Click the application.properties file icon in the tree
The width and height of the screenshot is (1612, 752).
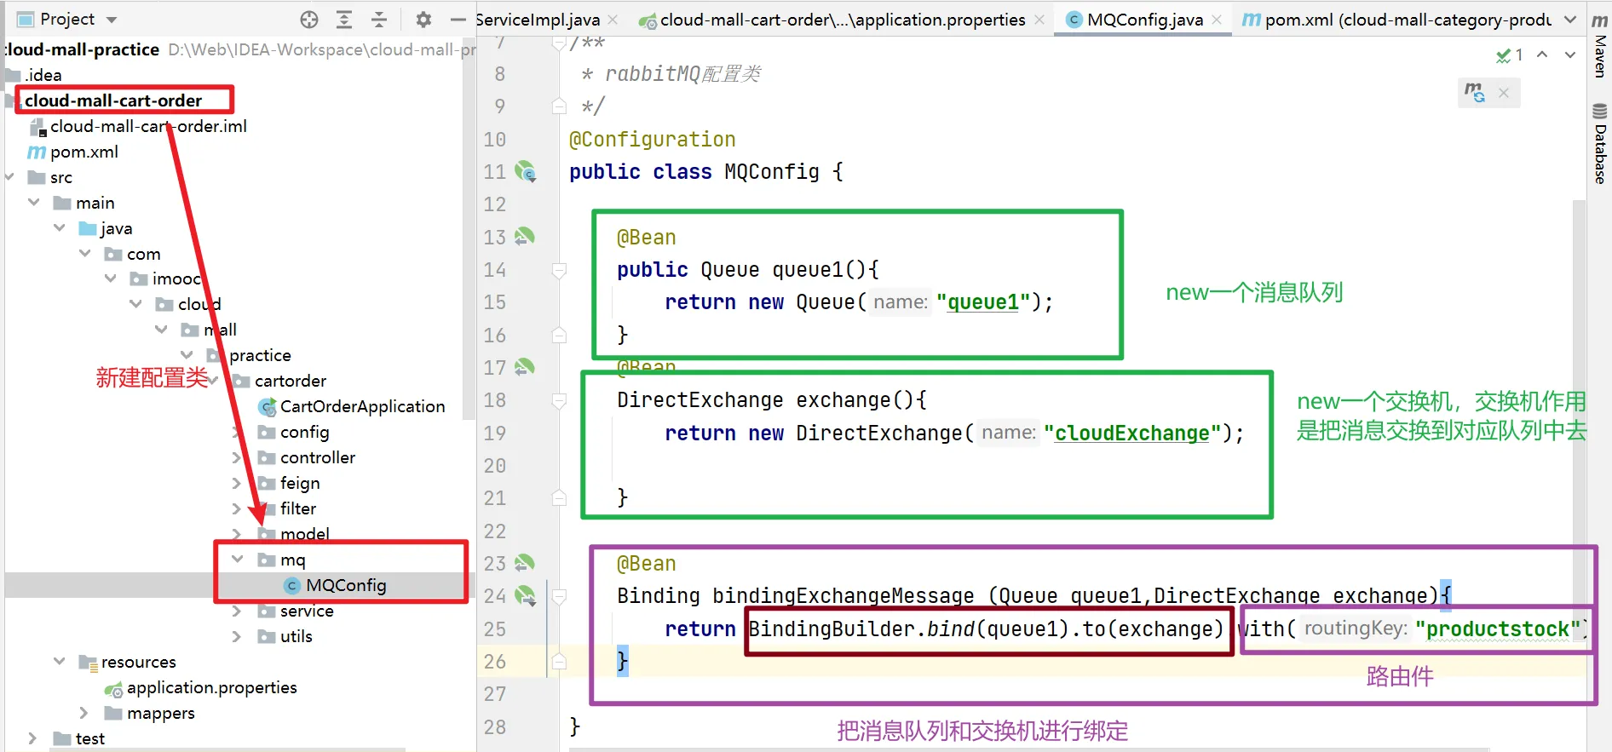pos(113,688)
